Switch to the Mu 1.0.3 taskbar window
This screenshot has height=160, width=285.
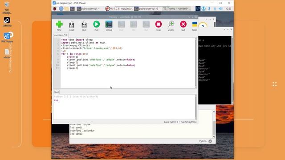coord(119,8)
